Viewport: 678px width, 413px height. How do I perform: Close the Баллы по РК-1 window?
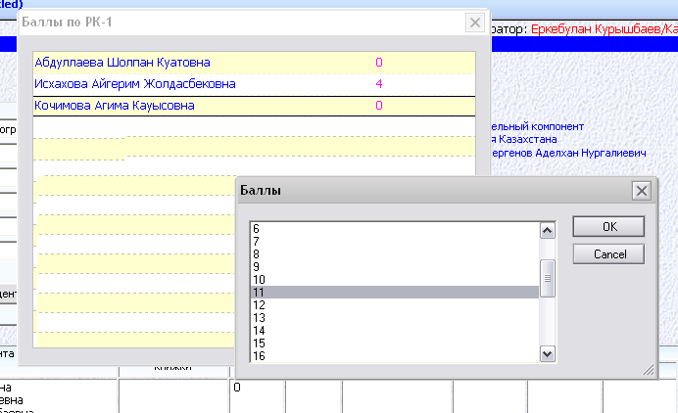[475, 23]
